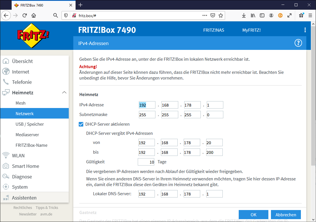Click the Rechtliches footer link
The height and width of the screenshot is (222, 316).
coord(23,207)
